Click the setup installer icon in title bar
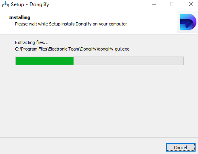Screen dimensions: 198x154 click(6, 4)
